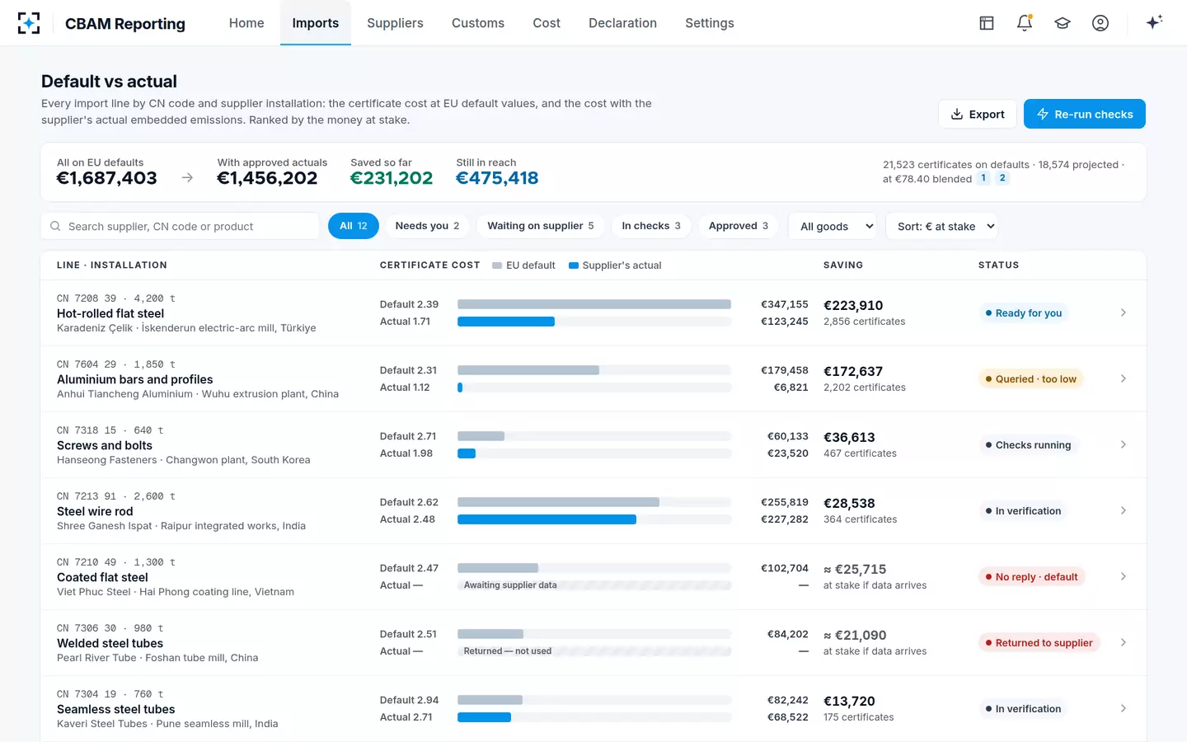This screenshot has height=742, width=1187.
Task: Click the Ready for you status badge
Action: pos(1024,312)
